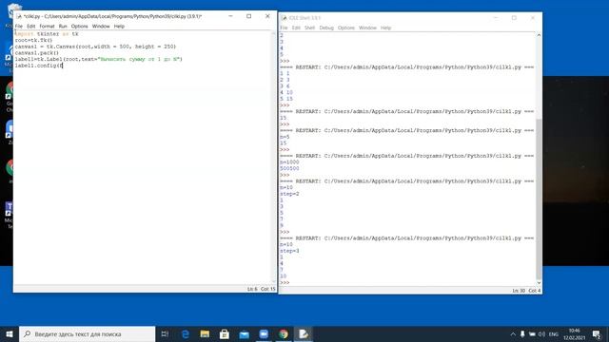Click the 'step=3' line in Shell
The height and width of the screenshot is (342, 609).
[289, 251]
